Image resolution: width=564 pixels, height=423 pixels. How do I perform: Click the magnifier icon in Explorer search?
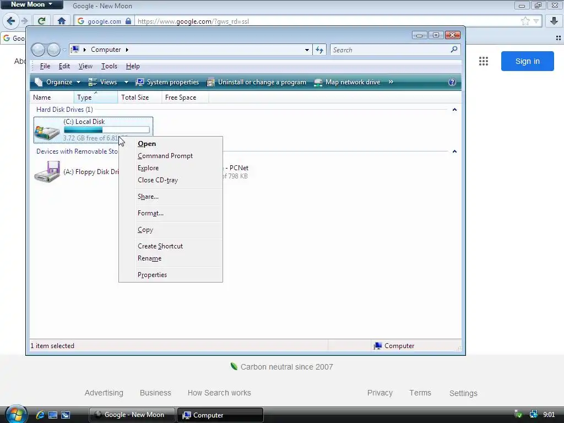(454, 49)
